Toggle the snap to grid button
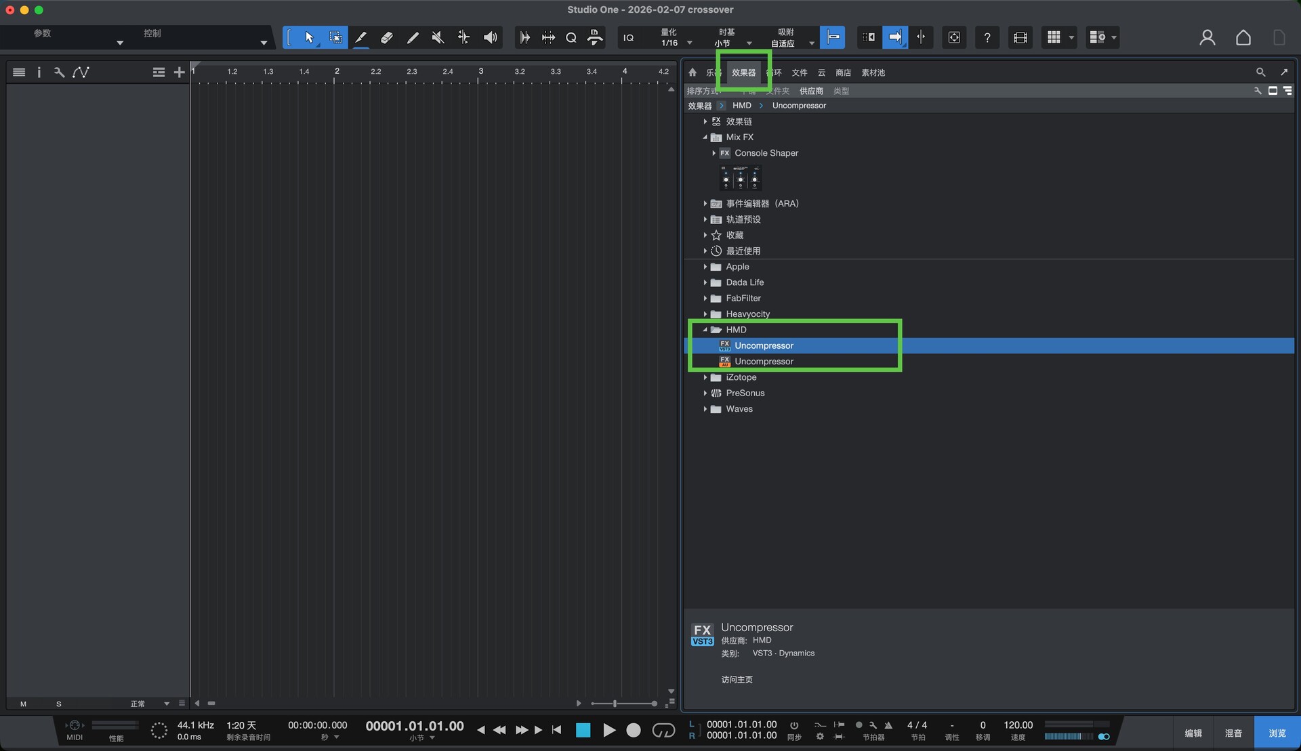Screen dimensions: 1301x751 pos(832,38)
